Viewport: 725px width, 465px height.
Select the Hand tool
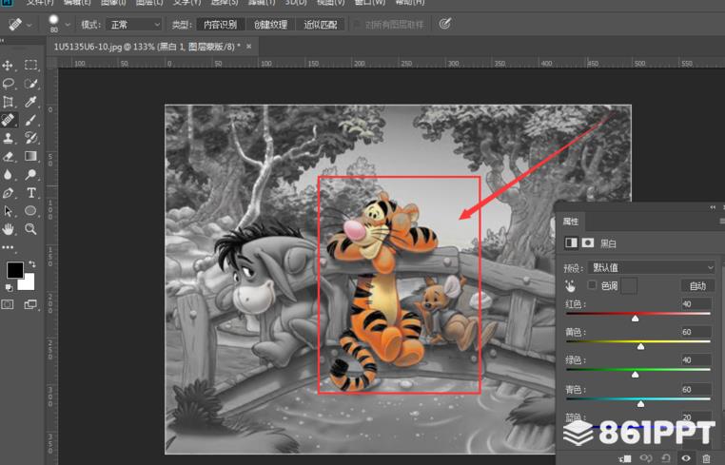pyautogui.click(x=8, y=229)
